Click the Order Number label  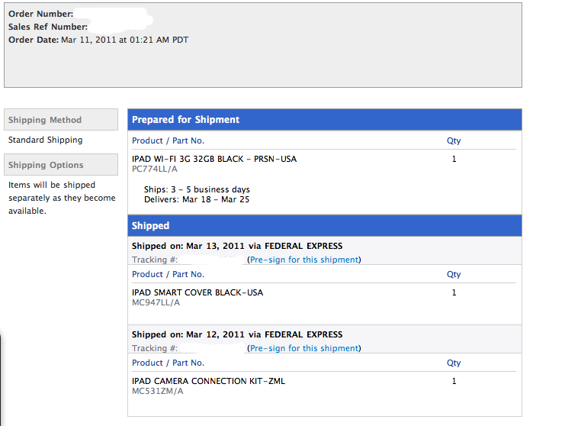(x=40, y=14)
